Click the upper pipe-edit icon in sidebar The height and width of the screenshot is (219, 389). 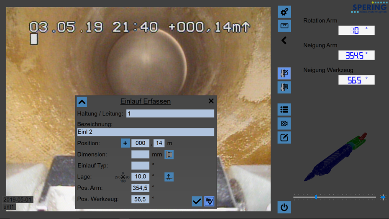[x=284, y=74]
